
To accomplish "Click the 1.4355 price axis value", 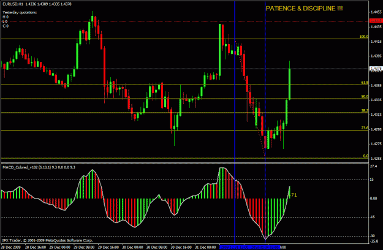I will pos(376,85).
